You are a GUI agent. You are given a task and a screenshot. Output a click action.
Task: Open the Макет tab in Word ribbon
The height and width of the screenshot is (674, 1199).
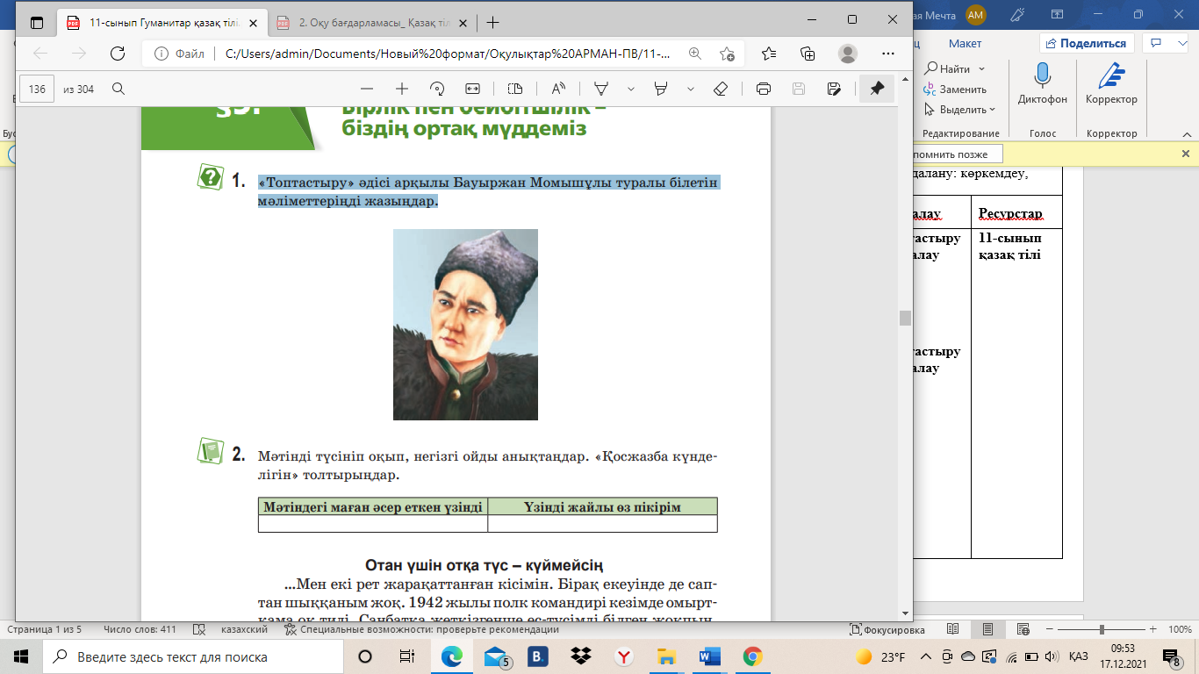[965, 44]
